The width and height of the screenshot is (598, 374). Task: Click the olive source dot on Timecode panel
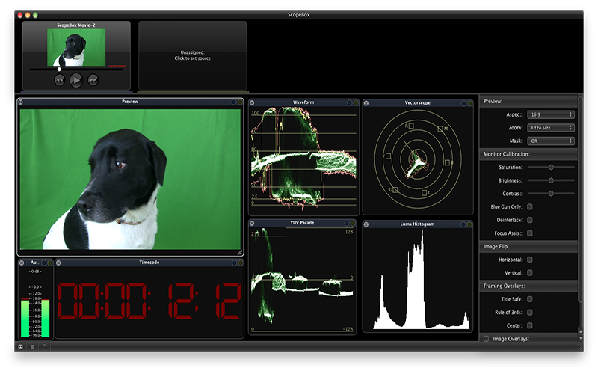(240, 263)
